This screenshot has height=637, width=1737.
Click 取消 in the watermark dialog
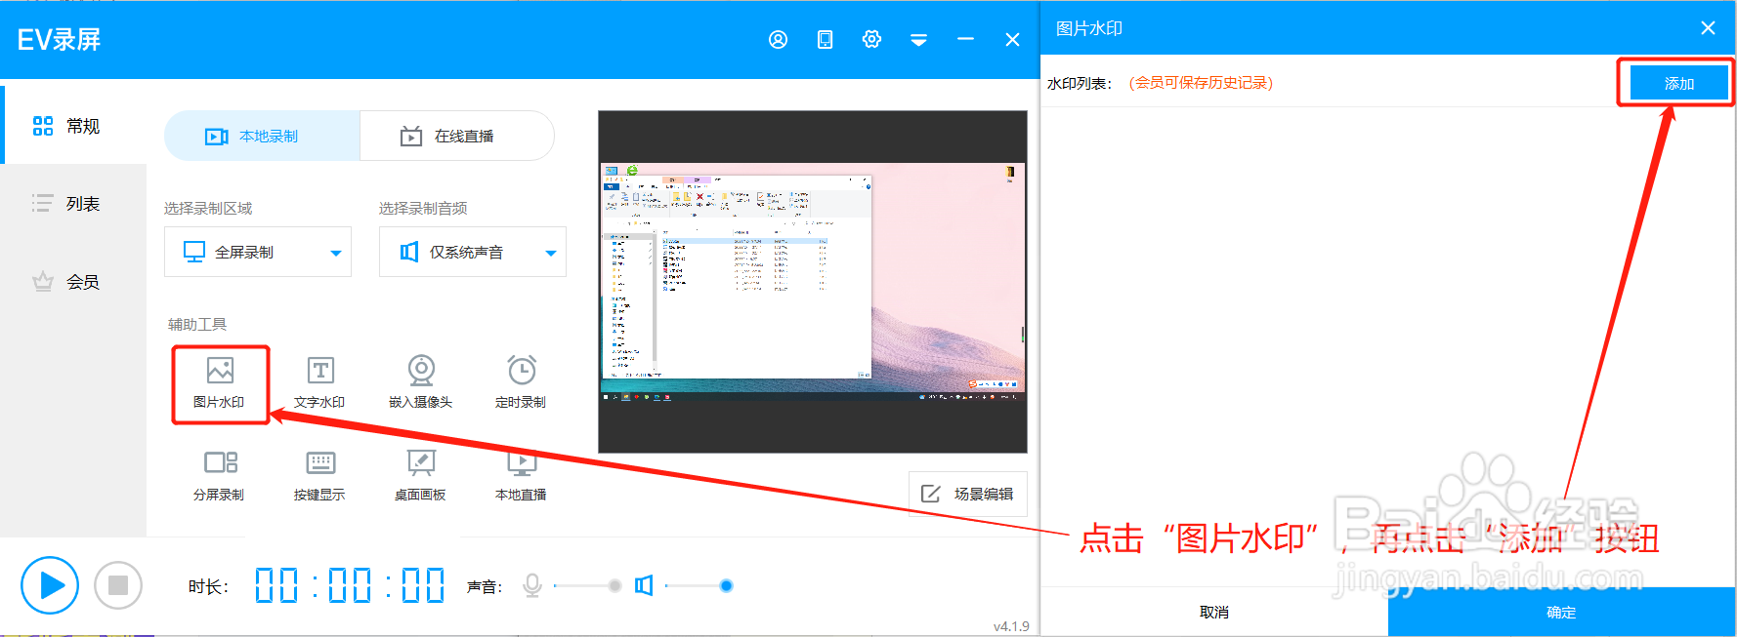[1214, 612]
